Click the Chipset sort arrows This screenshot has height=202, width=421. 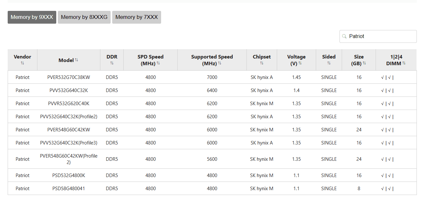tap(261, 63)
